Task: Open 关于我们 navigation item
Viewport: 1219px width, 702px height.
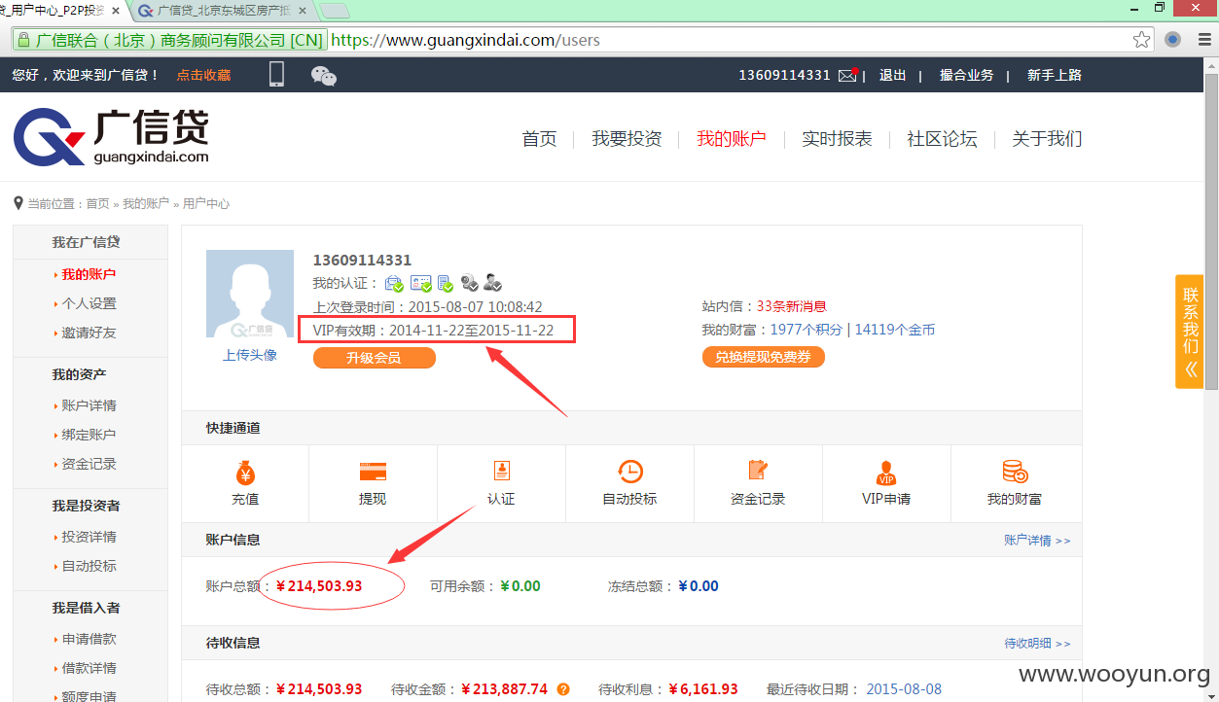Action: pyautogui.click(x=1047, y=139)
